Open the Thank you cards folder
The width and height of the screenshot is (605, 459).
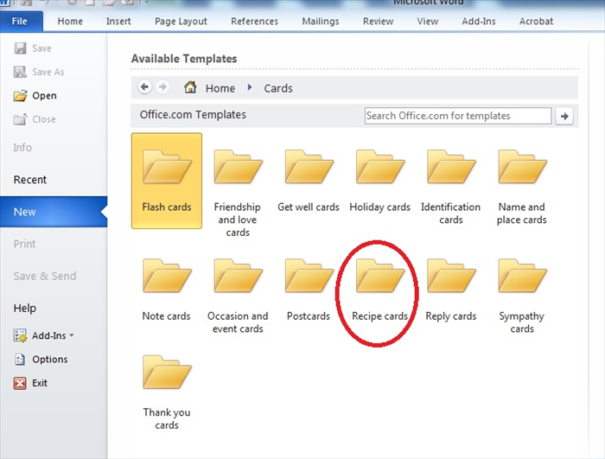click(166, 392)
